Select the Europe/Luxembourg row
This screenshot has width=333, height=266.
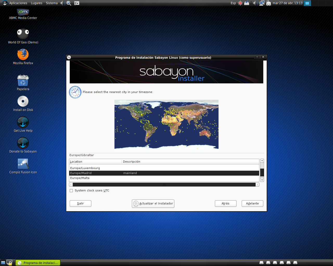(x=164, y=168)
